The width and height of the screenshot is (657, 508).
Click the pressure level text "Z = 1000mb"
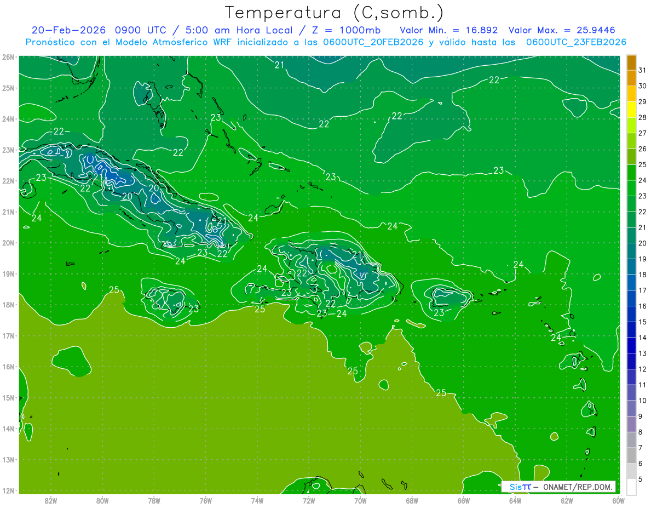click(x=346, y=30)
